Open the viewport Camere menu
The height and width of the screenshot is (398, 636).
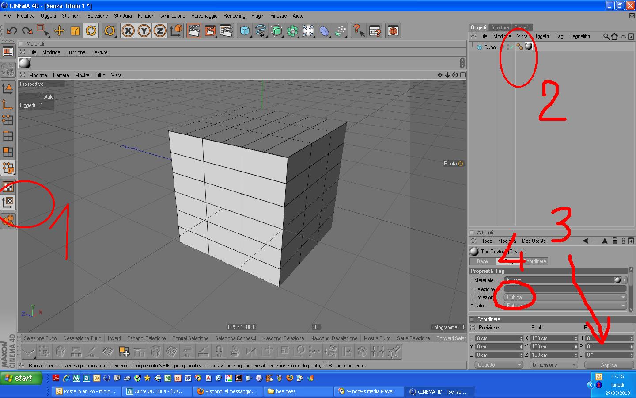(x=61, y=75)
